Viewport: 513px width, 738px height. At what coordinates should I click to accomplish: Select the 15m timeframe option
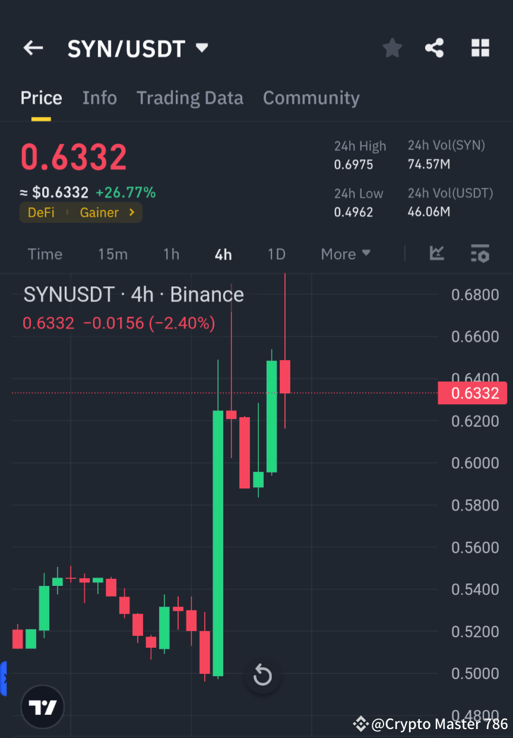[x=113, y=254]
